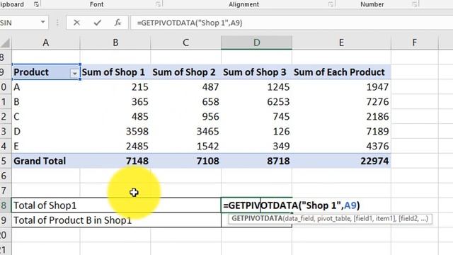Image resolution: width=453 pixels, height=255 pixels.
Task: Click Grand Total value 8718
Action: [256, 161]
